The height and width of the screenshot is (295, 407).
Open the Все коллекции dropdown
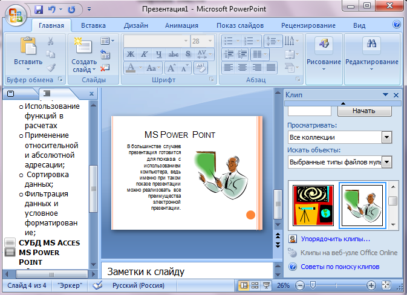[387, 137]
